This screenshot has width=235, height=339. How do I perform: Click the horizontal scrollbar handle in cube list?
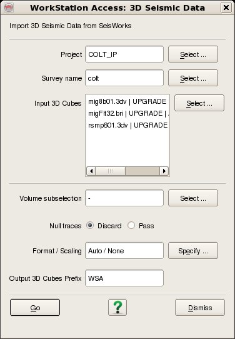(111, 171)
